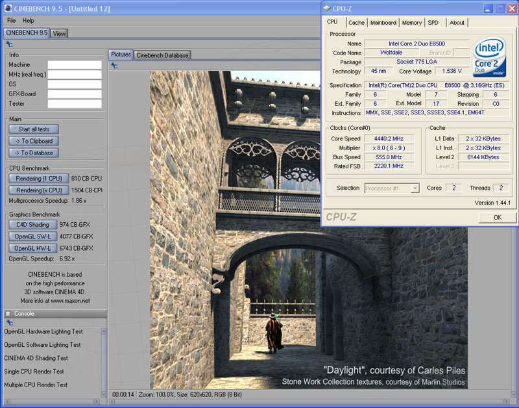Click the picture view horizontal scrollbar left arrow

[112, 402]
